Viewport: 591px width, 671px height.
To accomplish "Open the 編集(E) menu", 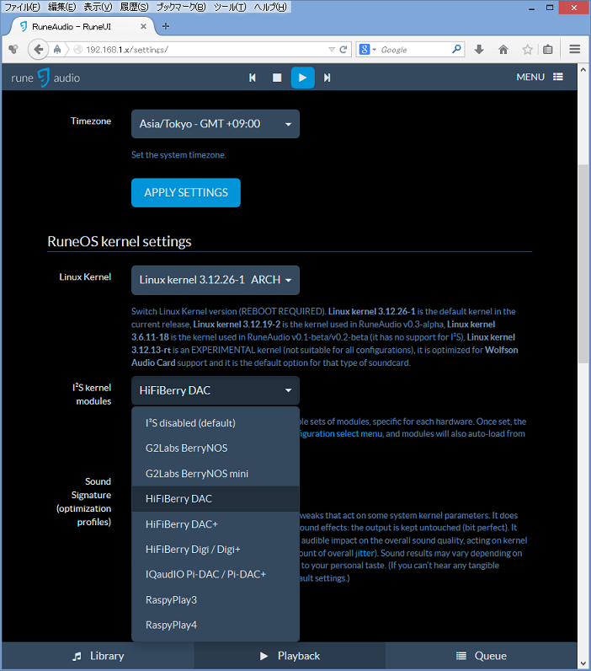I will pos(62,7).
